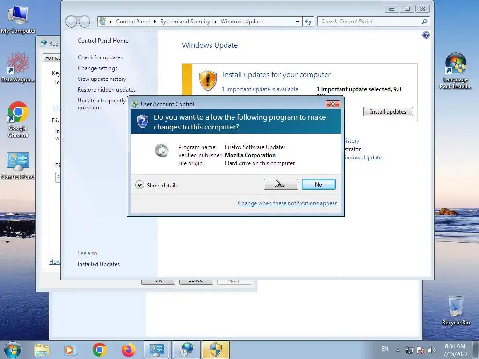
Task: Expand Show details in UAC dialog
Action: [156, 185]
